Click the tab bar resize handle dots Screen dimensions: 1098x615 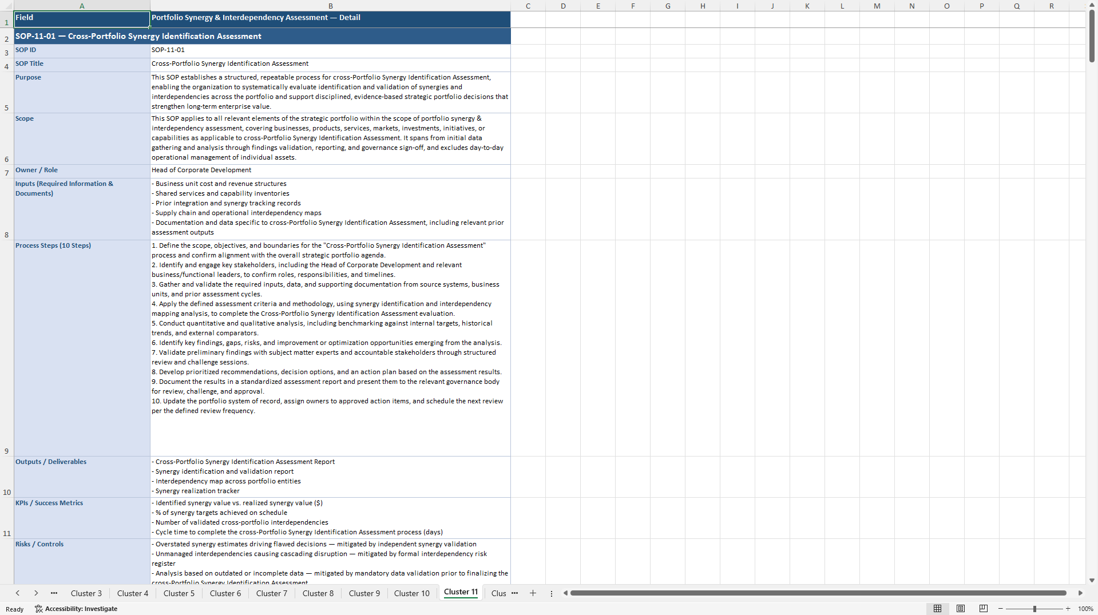552,593
